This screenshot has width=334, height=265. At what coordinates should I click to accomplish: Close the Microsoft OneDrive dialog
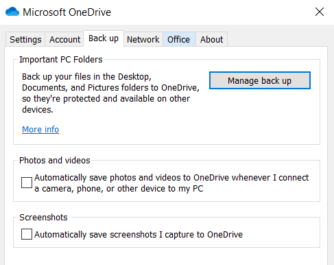pos(320,12)
